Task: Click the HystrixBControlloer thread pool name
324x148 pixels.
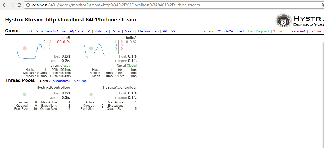Action: pyautogui.click(x=53, y=88)
